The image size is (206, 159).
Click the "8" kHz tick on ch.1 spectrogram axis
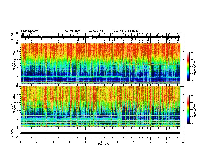pyautogui.click(x=18, y=51)
